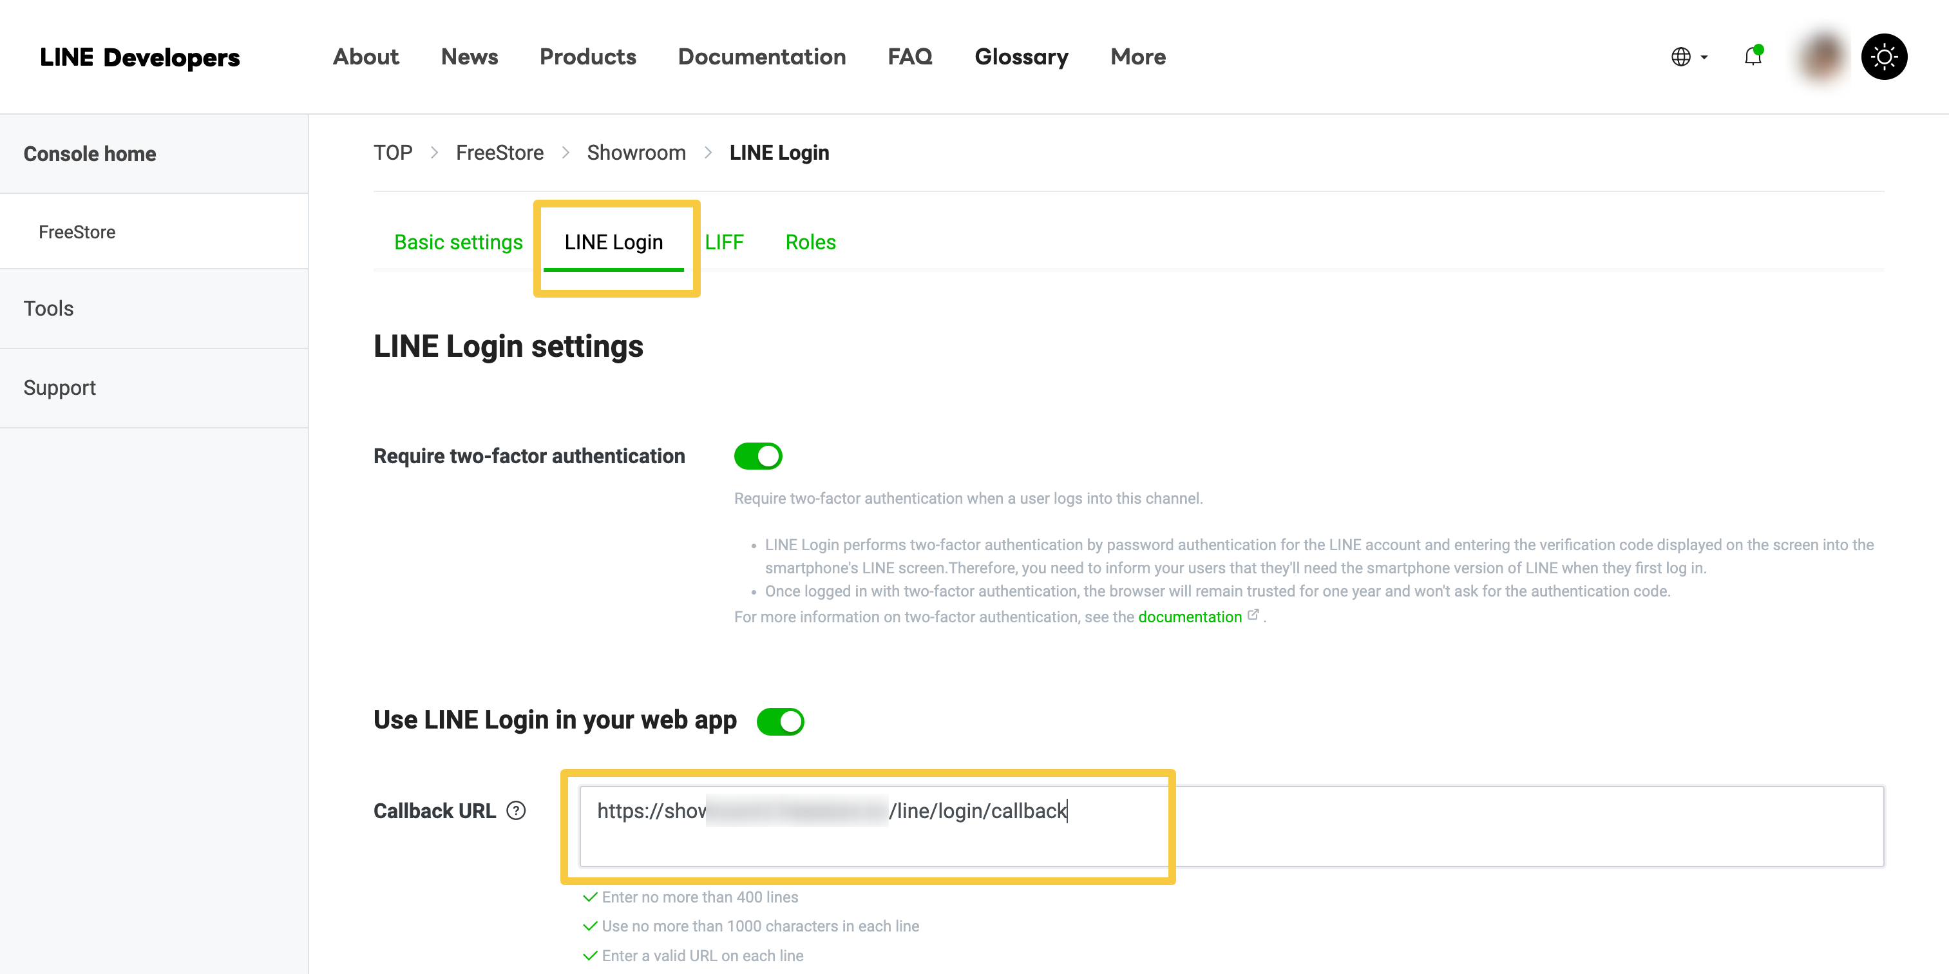The height and width of the screenshot is (974, 1949).
Task: Click the notification bell icon
Action: click(1753, 56)
